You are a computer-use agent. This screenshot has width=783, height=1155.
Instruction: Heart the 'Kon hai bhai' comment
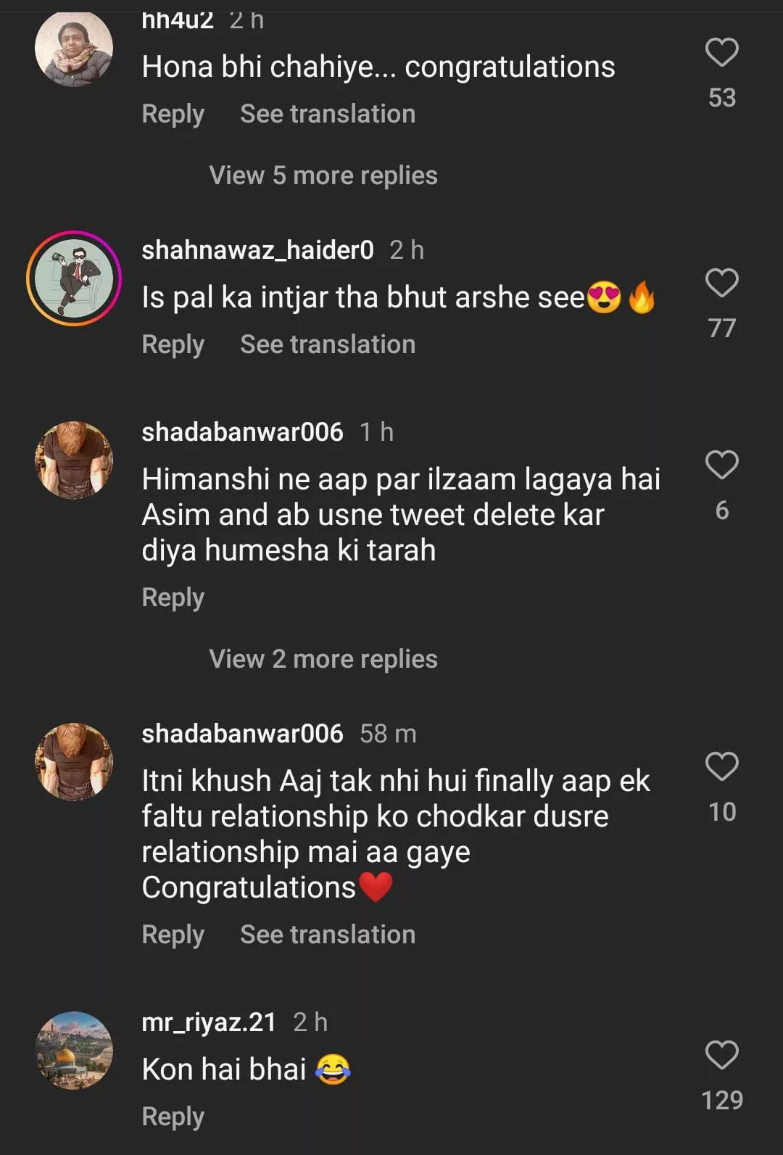pos(721,1055)
